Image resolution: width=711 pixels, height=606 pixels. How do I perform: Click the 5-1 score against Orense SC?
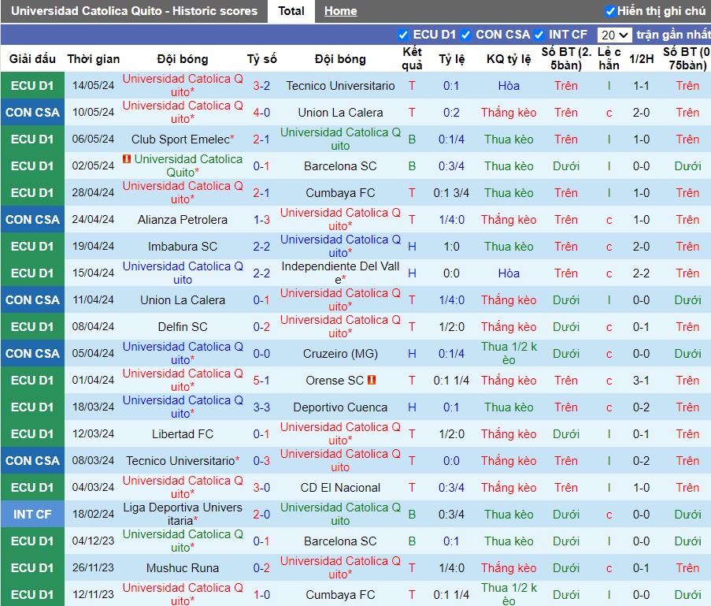(261, 381)
